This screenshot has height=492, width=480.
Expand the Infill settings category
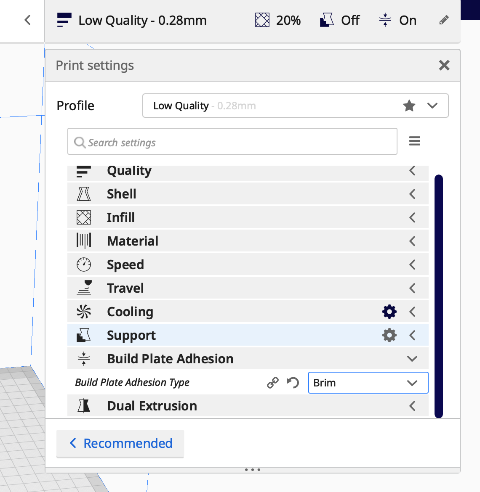(248, 217)
